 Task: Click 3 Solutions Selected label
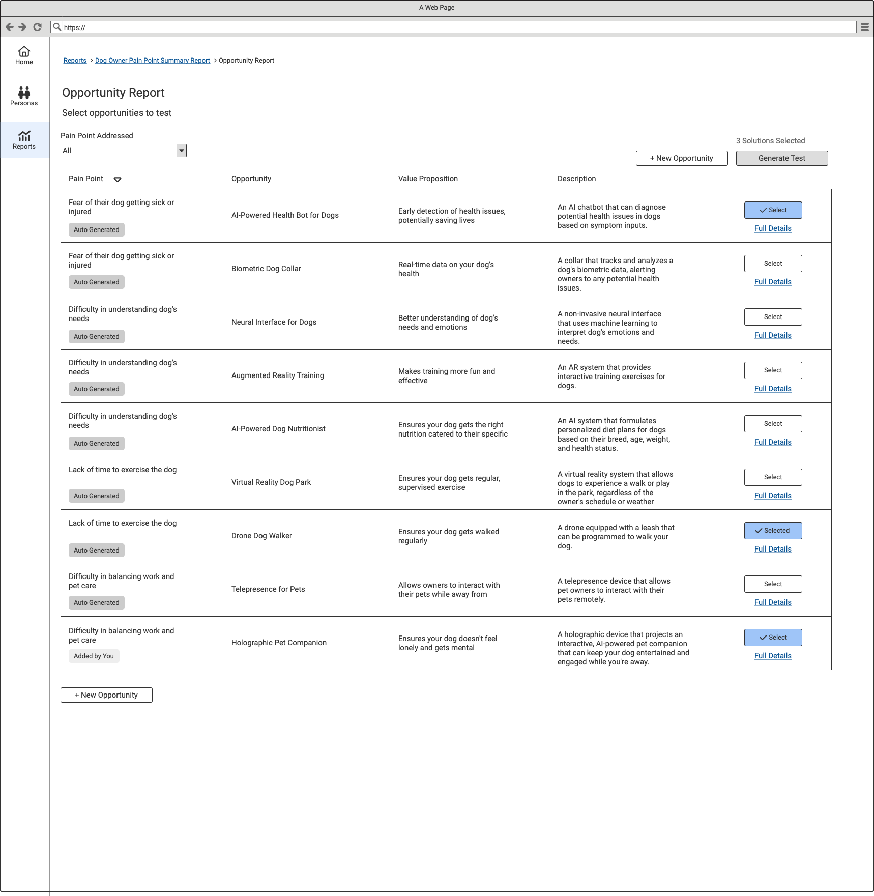770,141
